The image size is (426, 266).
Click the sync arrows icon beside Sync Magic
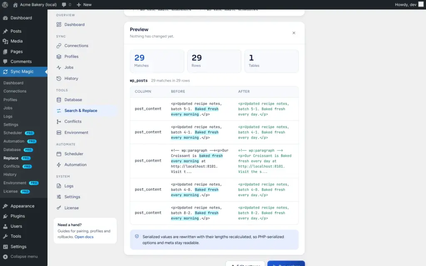(x=5, y=71)
